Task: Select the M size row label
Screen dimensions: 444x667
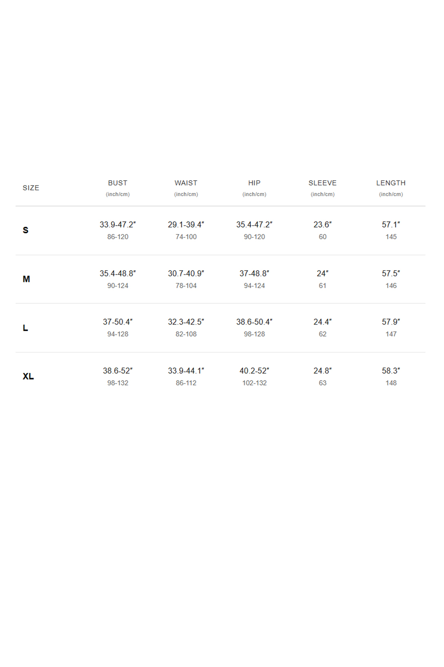Action: [x=26, y=279]
